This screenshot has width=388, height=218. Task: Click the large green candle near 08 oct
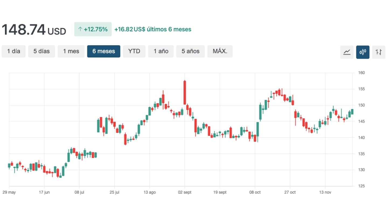[258, 129]
